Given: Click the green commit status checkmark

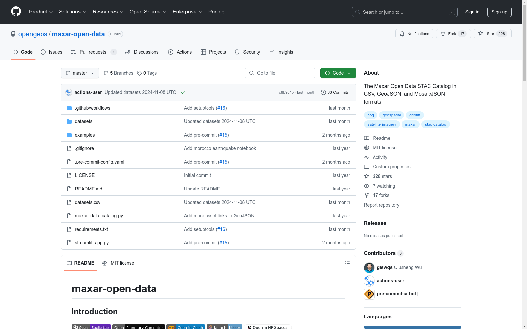Looking at the screenshot, I should [183, 92].
